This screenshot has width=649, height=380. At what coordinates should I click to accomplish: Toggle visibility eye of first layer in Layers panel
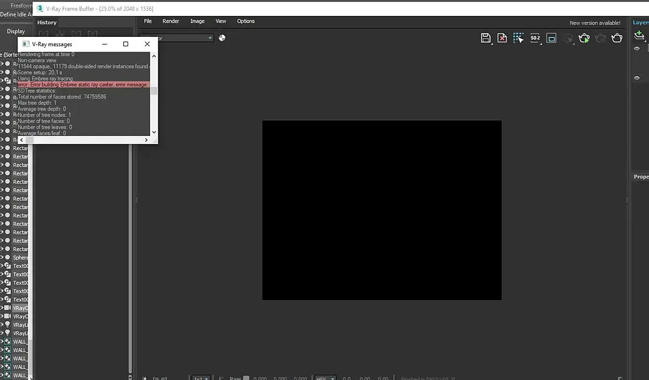coord(637,49)
